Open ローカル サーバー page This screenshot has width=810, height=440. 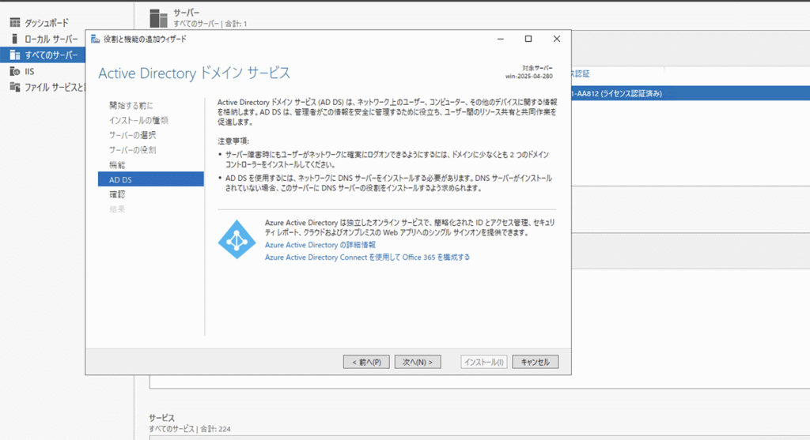(x=51, y=39)
